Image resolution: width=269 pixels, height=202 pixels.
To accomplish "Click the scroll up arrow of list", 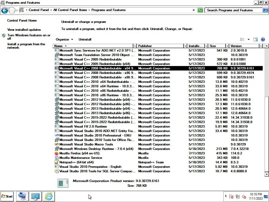I will pyautogui.click(x=267, y=46).
